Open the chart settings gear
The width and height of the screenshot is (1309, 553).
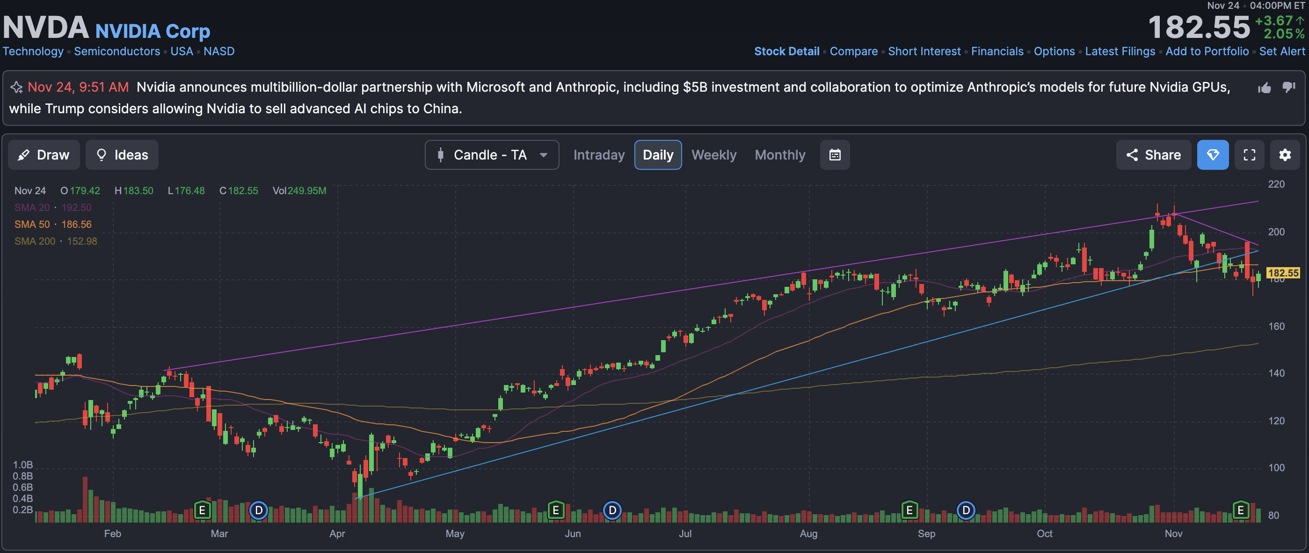(1285, 155)
